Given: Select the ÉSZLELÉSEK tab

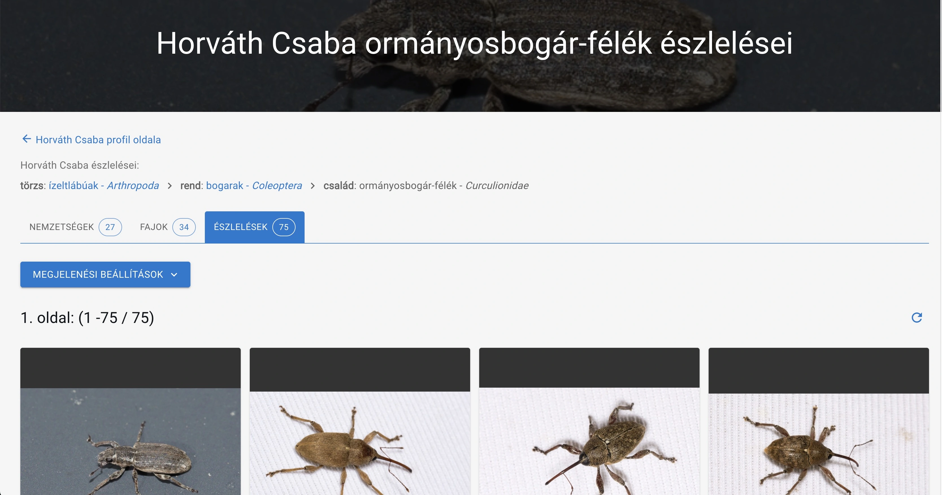Looking at the screenshot, I should (241, 227).
